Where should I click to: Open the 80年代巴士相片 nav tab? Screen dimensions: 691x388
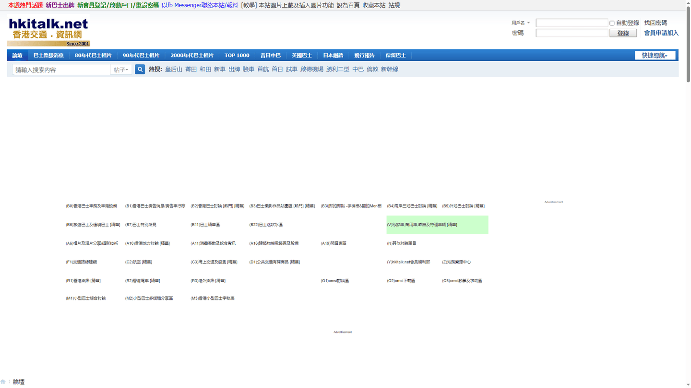93,56
